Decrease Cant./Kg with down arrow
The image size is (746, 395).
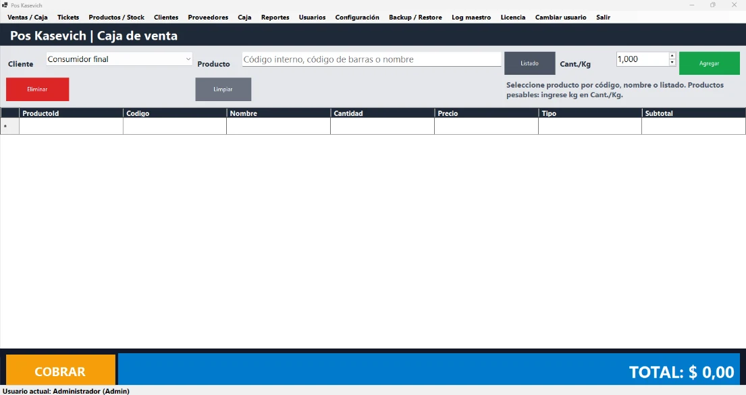click(672, 62)
